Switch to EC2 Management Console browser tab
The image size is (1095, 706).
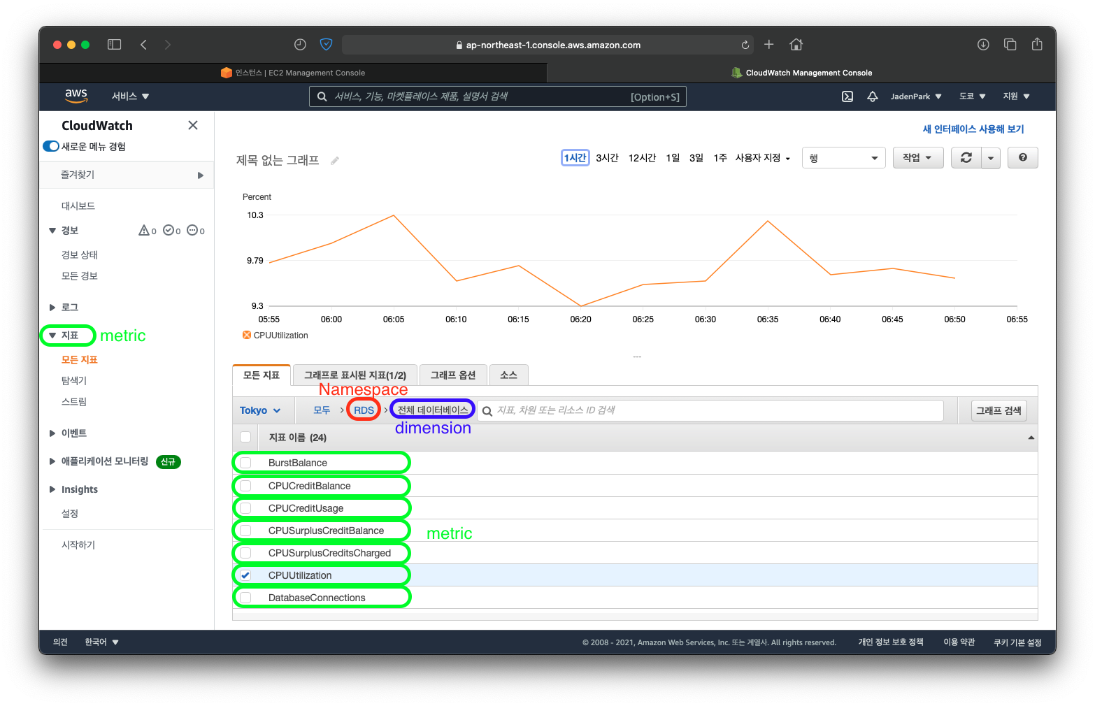293,73
